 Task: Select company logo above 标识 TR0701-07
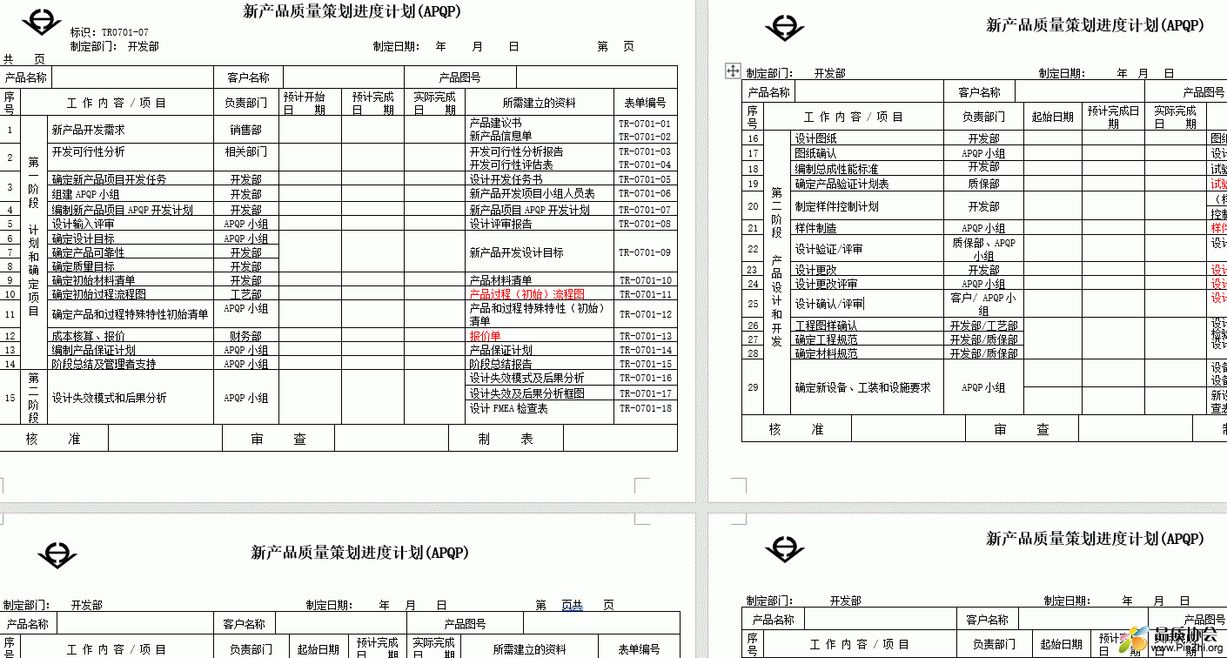pos(42,23)
